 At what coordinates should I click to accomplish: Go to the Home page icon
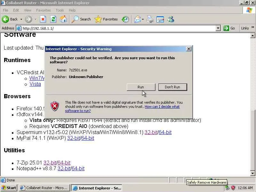pyautogui.click(x=63, y=19)
